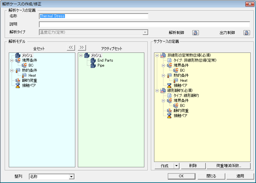256x183 pixels.
Task: Click End Parts mesh icon
Action: tap(93, 60)
